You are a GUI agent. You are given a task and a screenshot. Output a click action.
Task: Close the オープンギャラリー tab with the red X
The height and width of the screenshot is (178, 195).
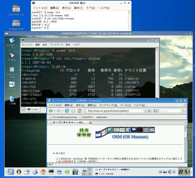pos(91,122)
